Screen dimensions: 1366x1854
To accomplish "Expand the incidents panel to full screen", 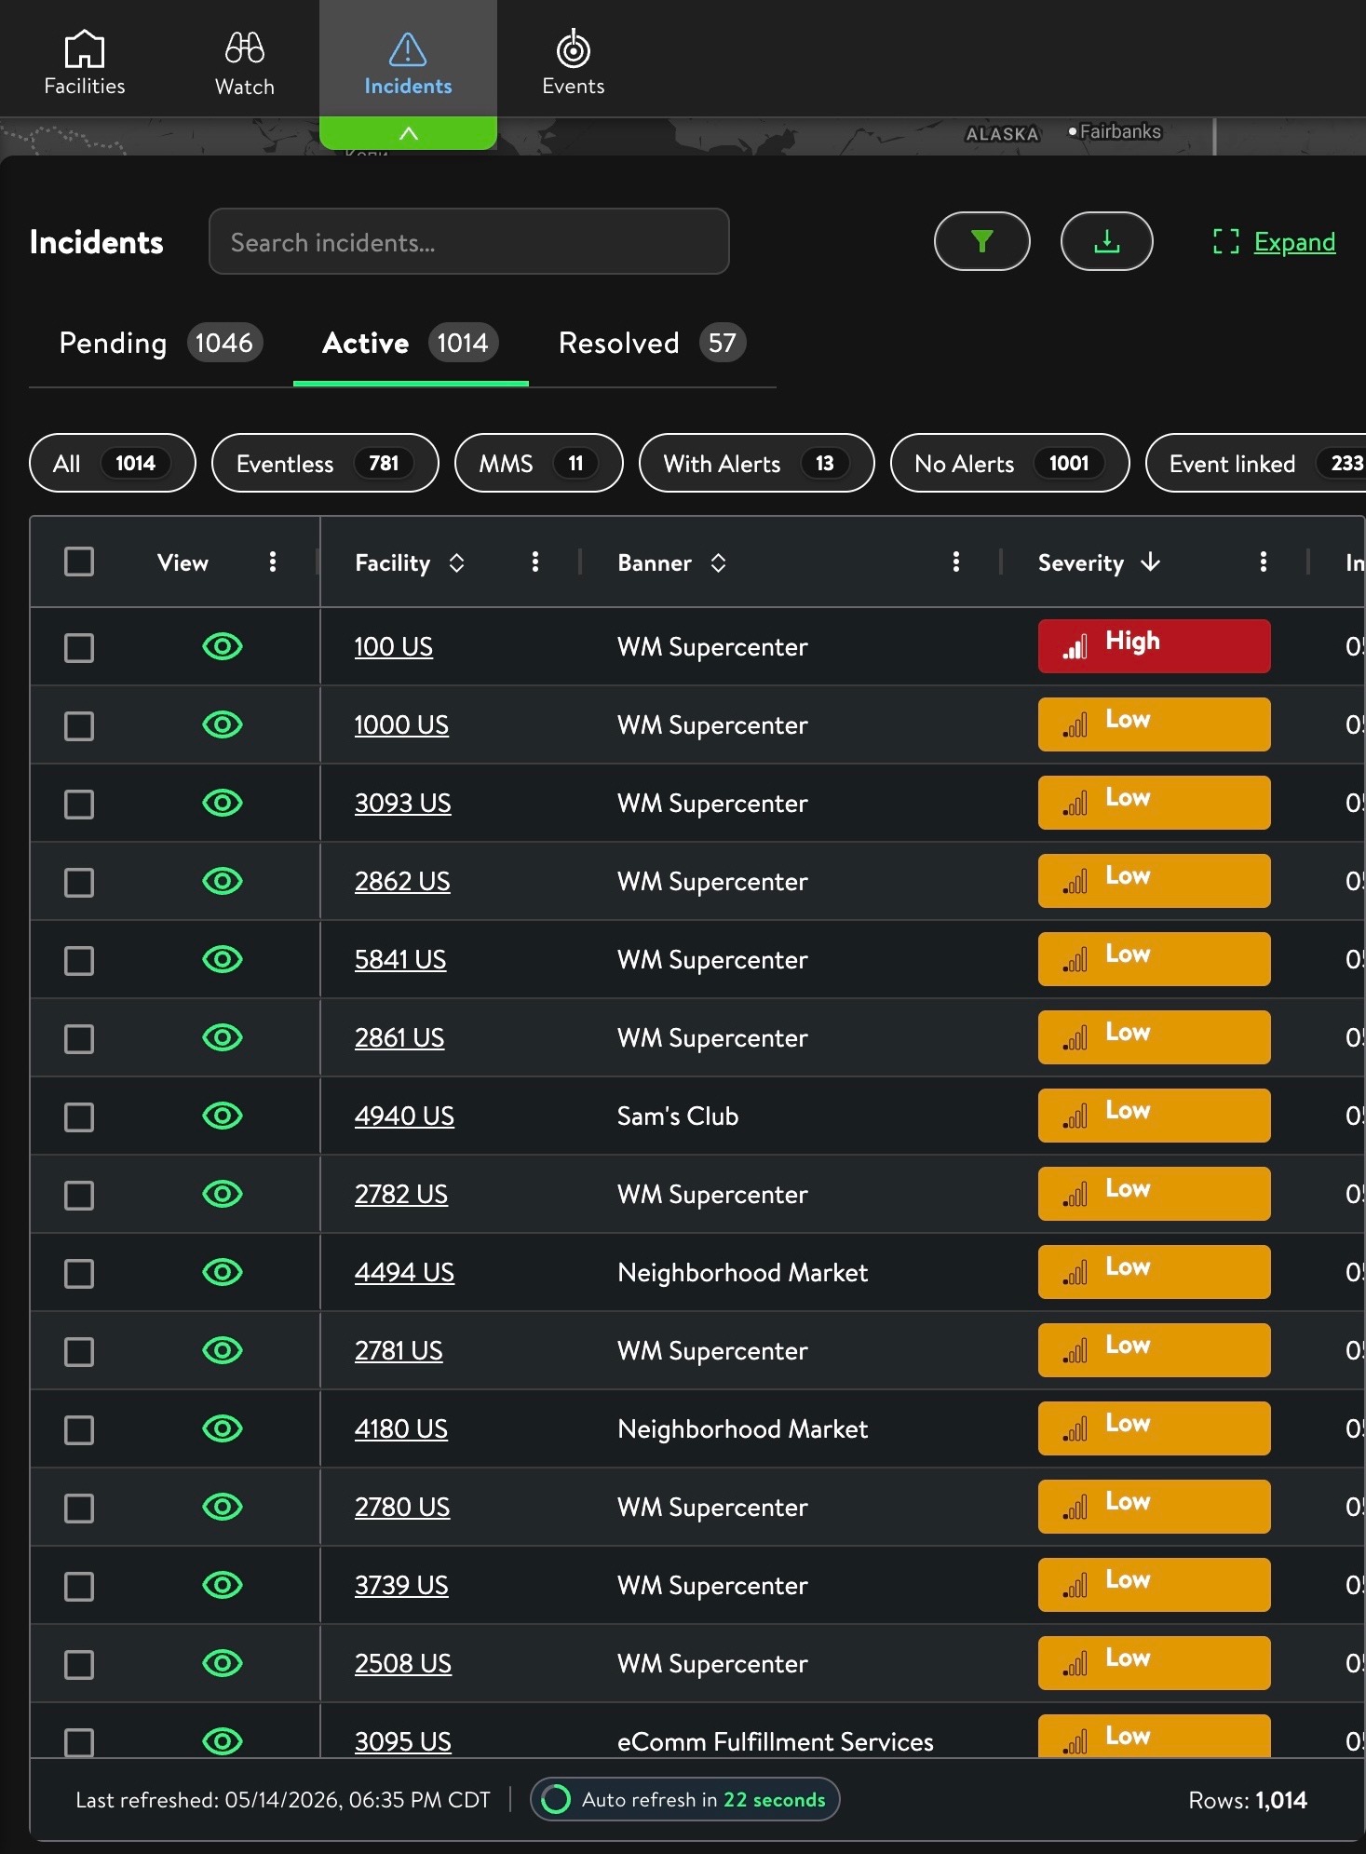I will (1274, 242).
